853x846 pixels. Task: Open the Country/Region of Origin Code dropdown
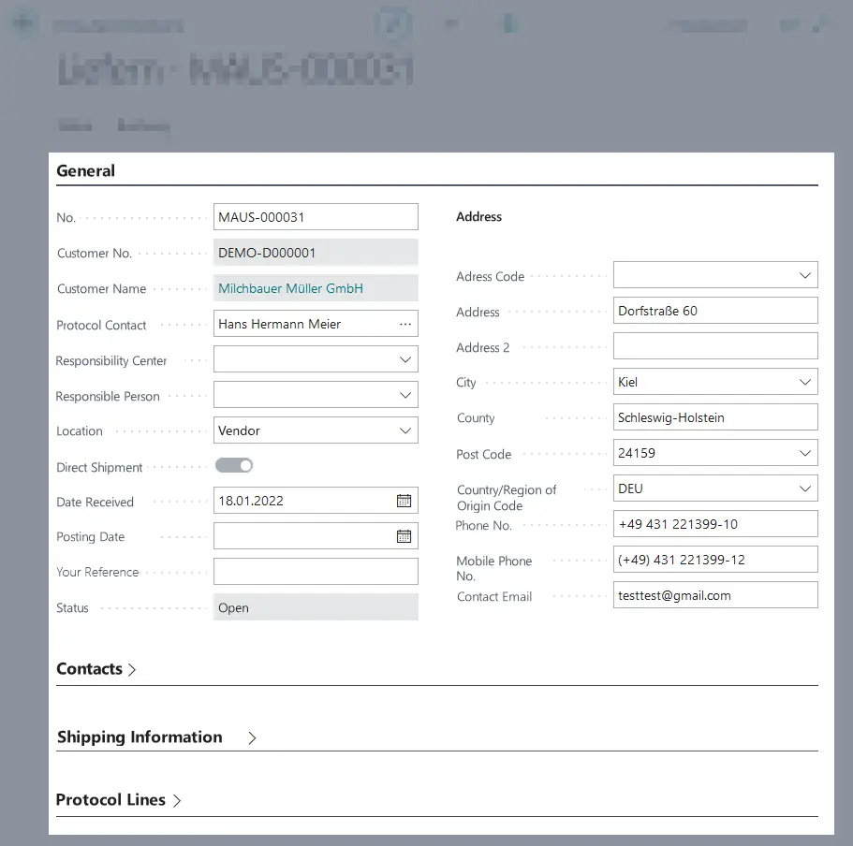pyautogui.click(x=804, y=488)
